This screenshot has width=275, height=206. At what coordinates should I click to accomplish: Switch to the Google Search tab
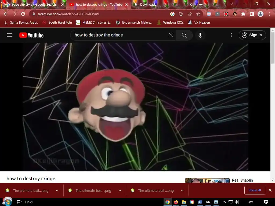[33, 5]
